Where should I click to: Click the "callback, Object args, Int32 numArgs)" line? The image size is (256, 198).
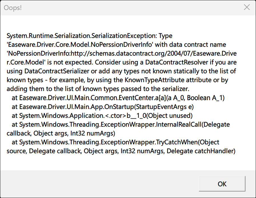[61, 133]
